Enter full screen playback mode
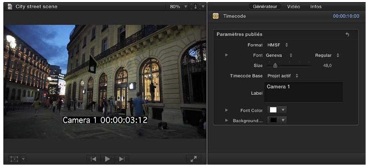Viewport: 366px width, 165px height. (x=193, y=159)
